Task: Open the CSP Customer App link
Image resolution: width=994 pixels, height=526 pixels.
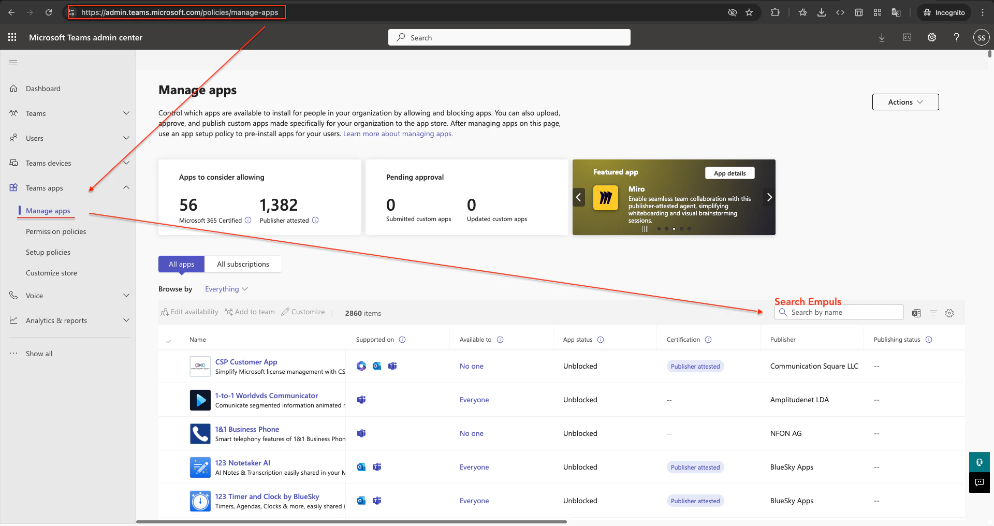Action: point(246,362)
